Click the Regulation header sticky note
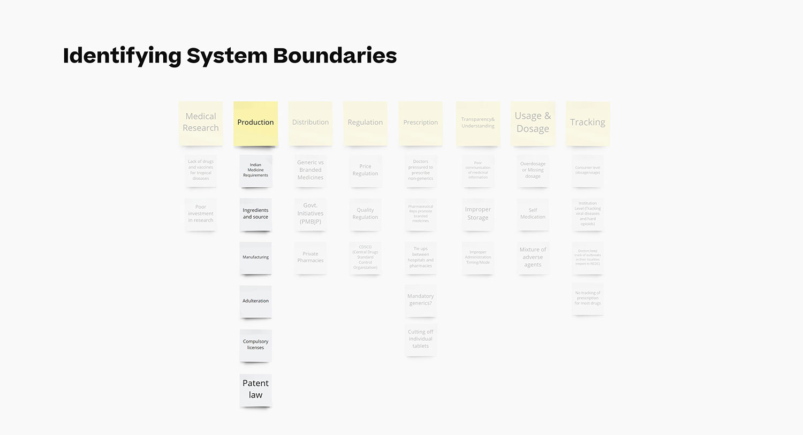This screenshot has width=803, height=435. click(x=365, y=123)
